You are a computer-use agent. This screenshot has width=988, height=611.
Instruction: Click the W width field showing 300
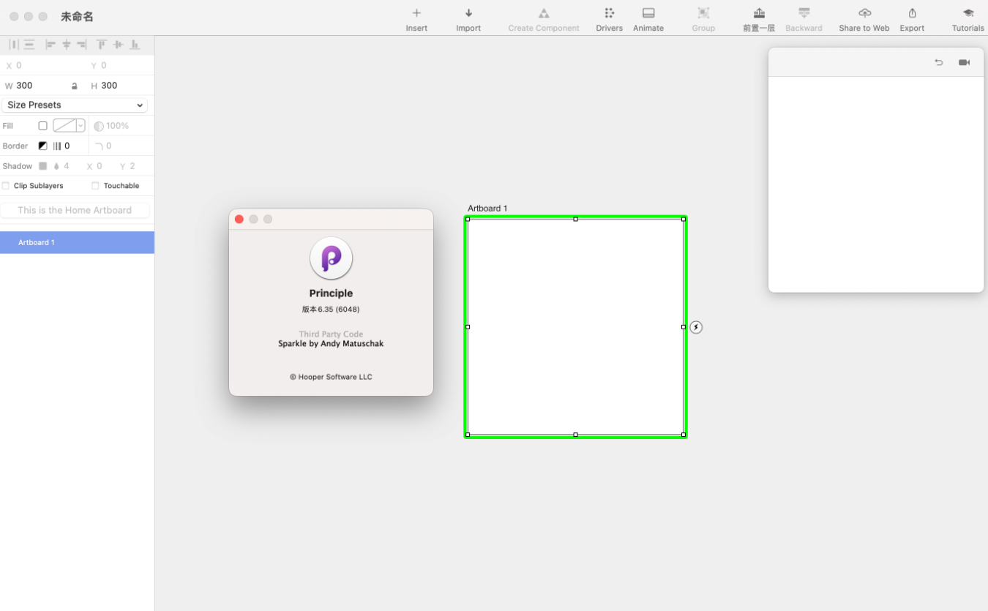pyautogui.click(x=42, y=86)
